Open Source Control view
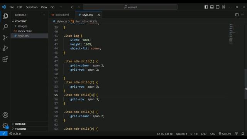247x139 pixels. [x=5, y=37]
